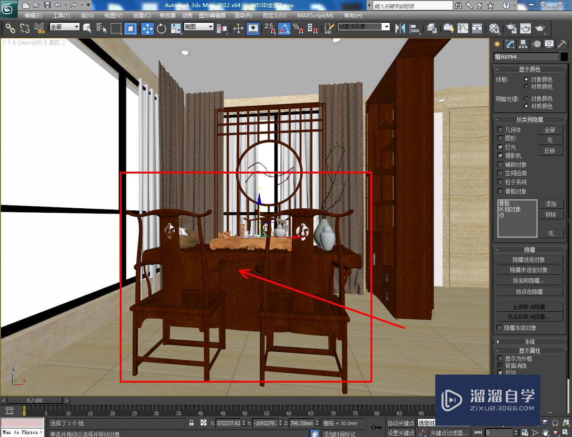Click the Select and Manipulate icon
Image resolution: width=572 pixels, height=437 pixels.
point(238,29)
